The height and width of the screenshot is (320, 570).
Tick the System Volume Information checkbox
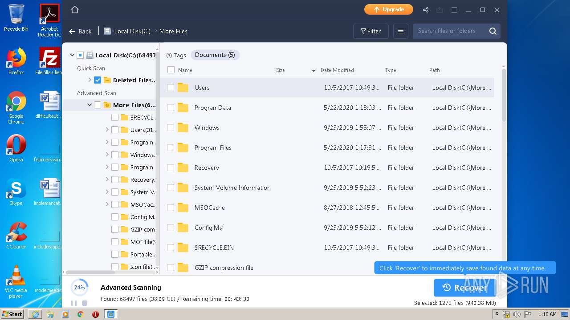[171, 188]
